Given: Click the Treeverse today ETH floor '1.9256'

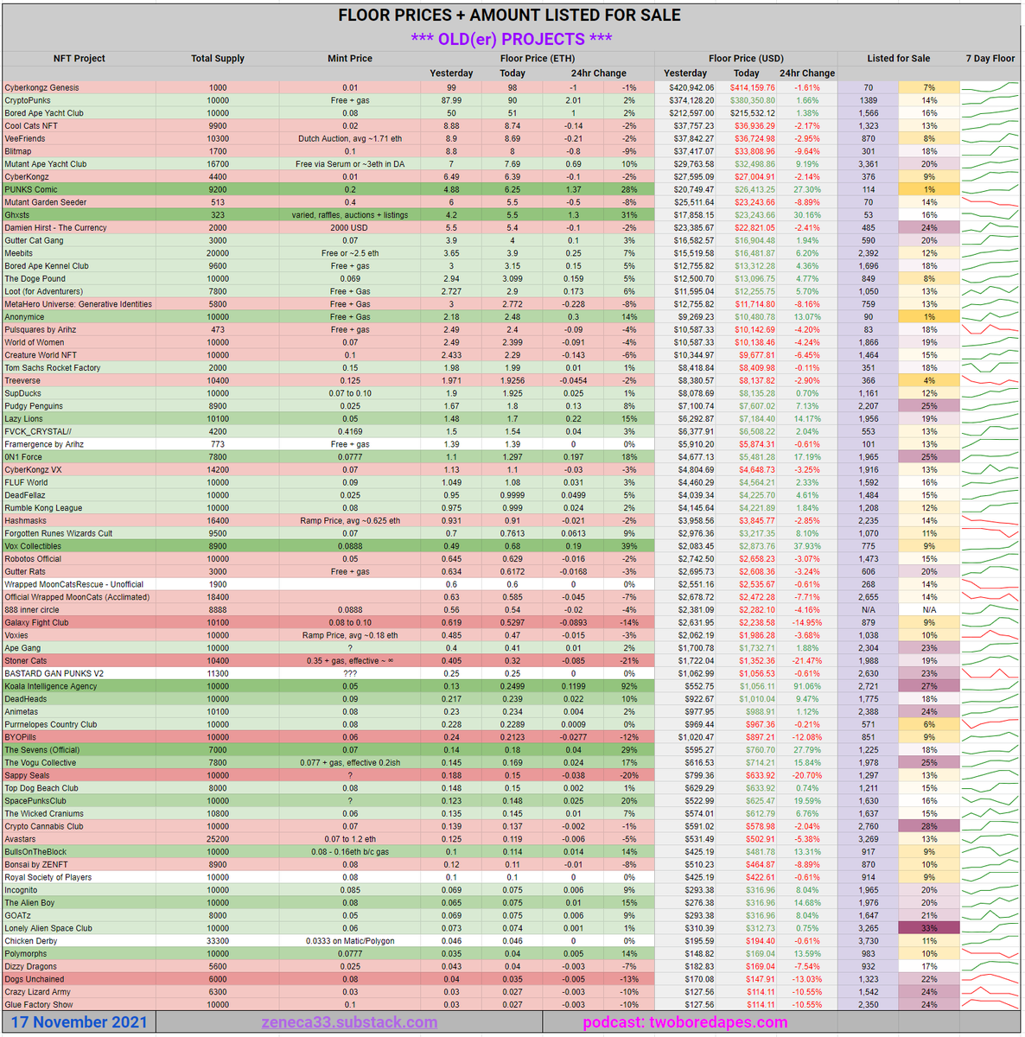Looking at the screenshot, I should [x=512, y=380].
